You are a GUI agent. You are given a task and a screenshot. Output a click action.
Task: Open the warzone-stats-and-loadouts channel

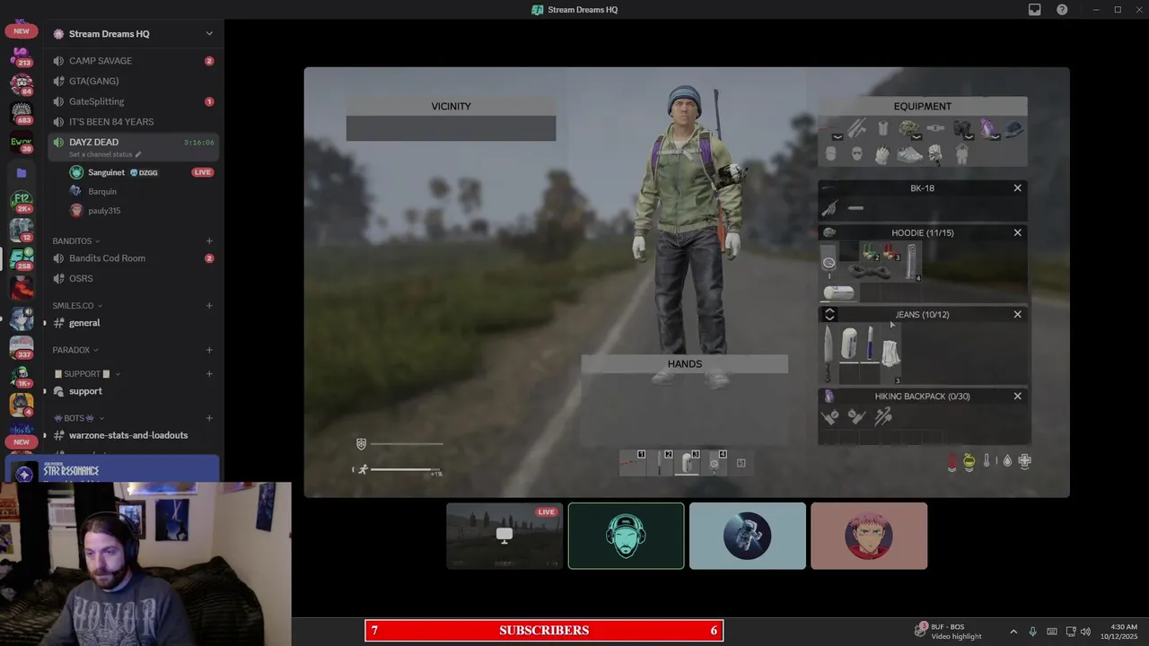[134, 435]
